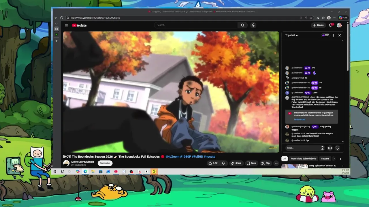Open the channel avatar next to Subscribe

(66, 163)
